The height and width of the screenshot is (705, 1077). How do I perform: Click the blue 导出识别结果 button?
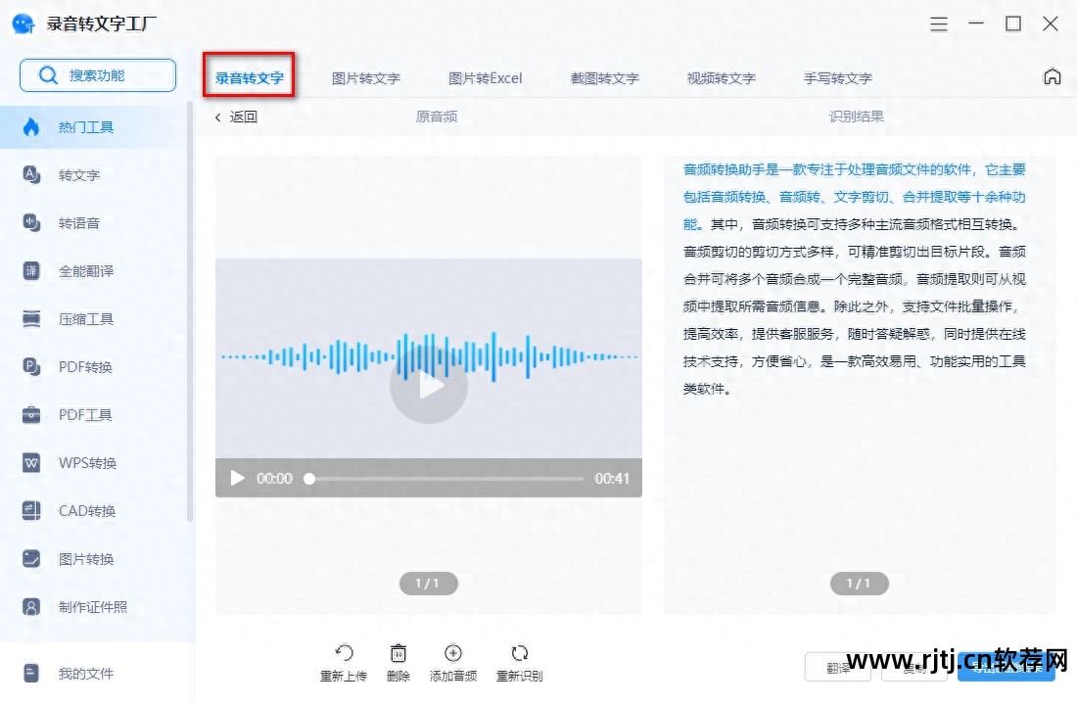1007,667
